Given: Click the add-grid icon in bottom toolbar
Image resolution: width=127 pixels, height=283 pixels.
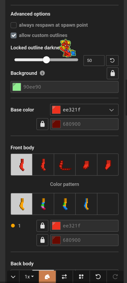Looking at the screenshot, I should click(x=81, y=277).
